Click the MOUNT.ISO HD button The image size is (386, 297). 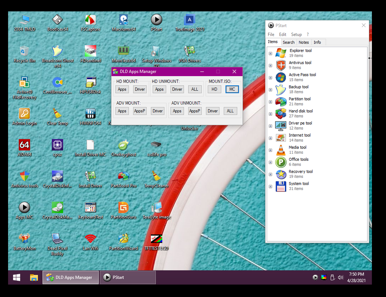[214, 89]
